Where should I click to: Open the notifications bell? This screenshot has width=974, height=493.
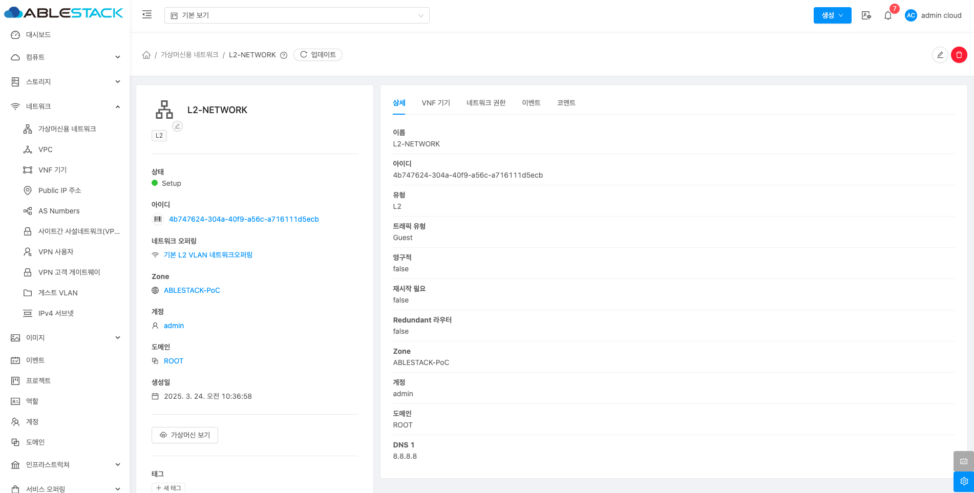click(888, 15)
